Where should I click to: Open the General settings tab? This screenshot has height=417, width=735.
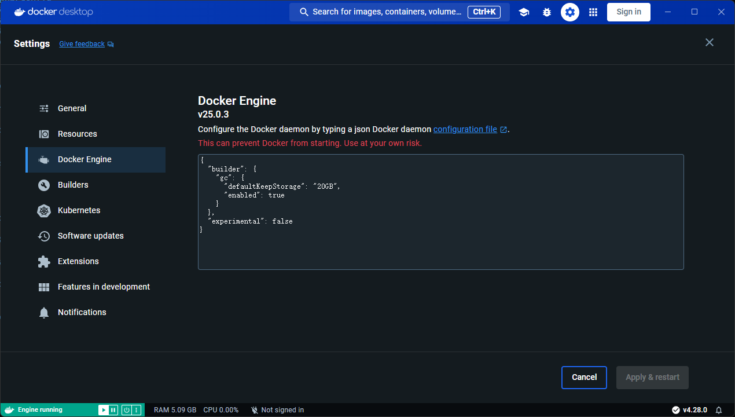pos(95,108)
